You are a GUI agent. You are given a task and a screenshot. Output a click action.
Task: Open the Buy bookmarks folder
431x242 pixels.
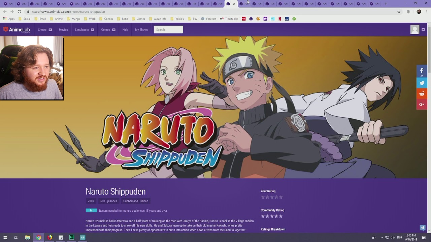[193, 19]
